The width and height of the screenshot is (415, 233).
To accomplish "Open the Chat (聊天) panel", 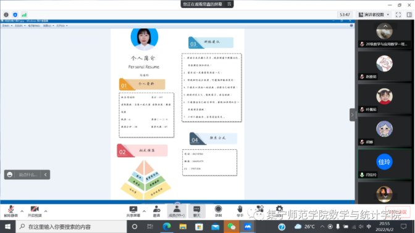I will click(196, 211).
